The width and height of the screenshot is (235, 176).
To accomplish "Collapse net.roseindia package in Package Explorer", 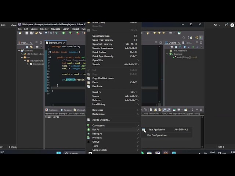I will (25, 60).
